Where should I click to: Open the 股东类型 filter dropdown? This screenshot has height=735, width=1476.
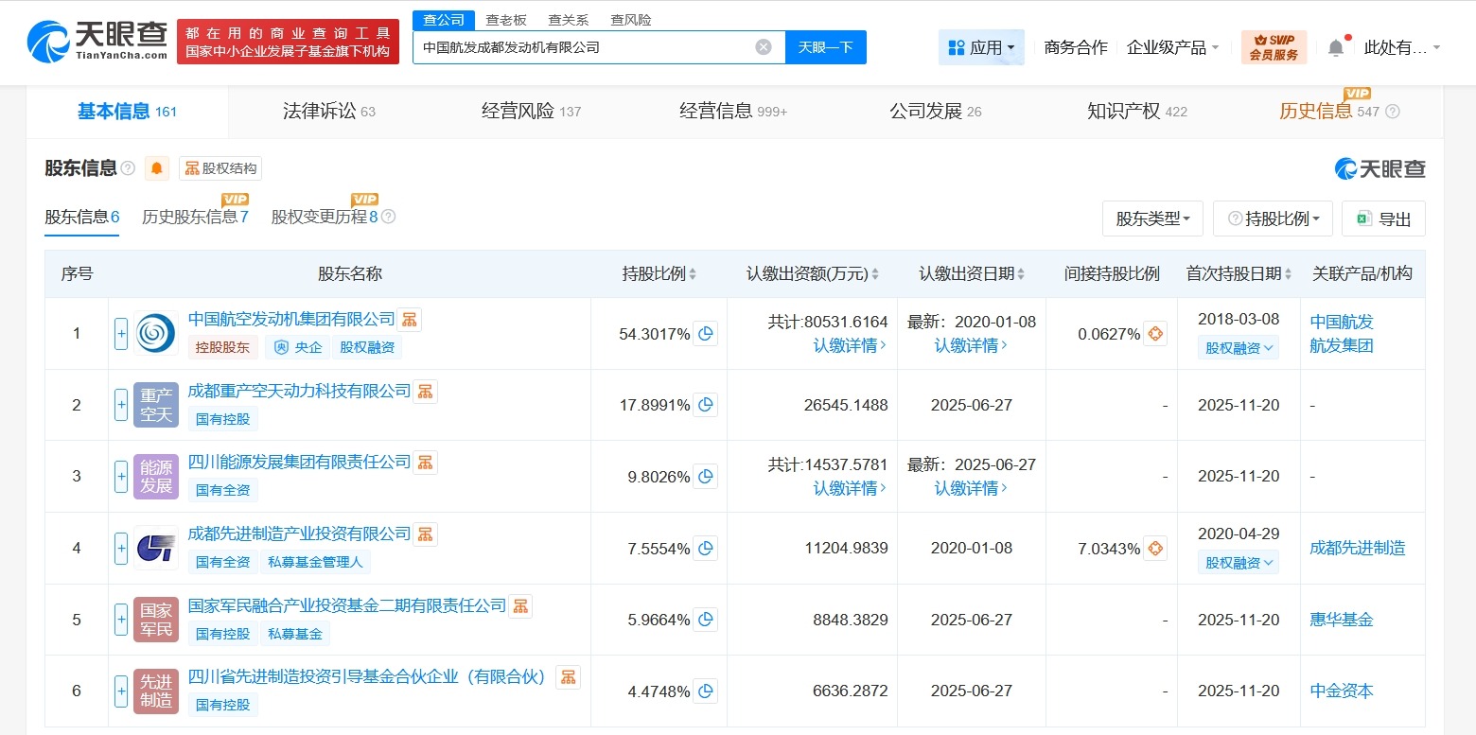1152,219
